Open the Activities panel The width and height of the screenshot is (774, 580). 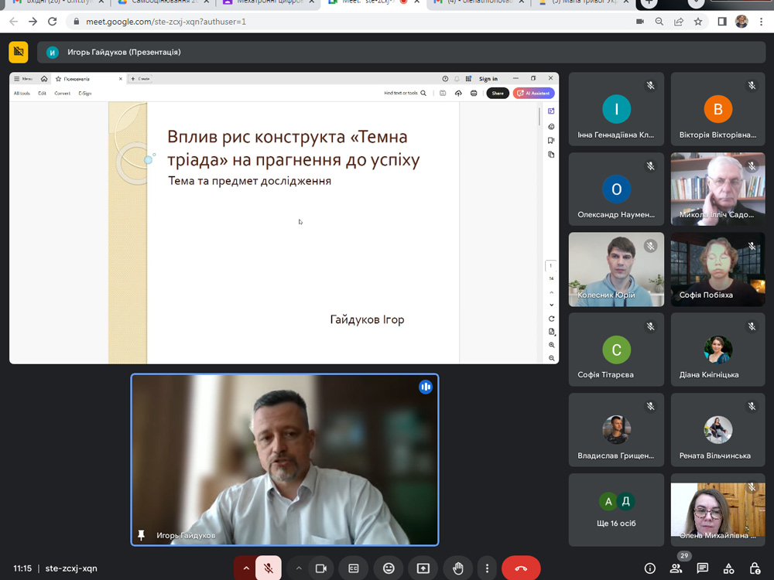[x=728, y=568]
